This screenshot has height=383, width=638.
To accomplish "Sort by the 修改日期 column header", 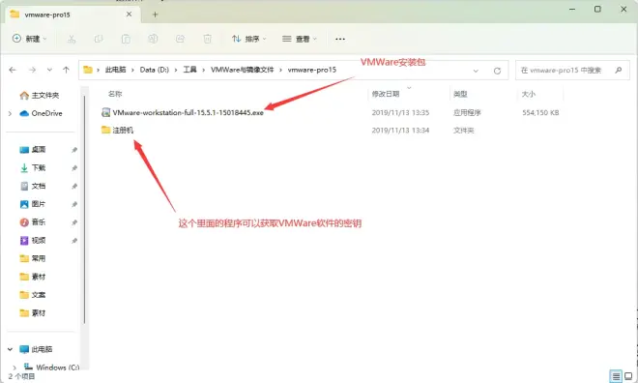I will (386, 94).
